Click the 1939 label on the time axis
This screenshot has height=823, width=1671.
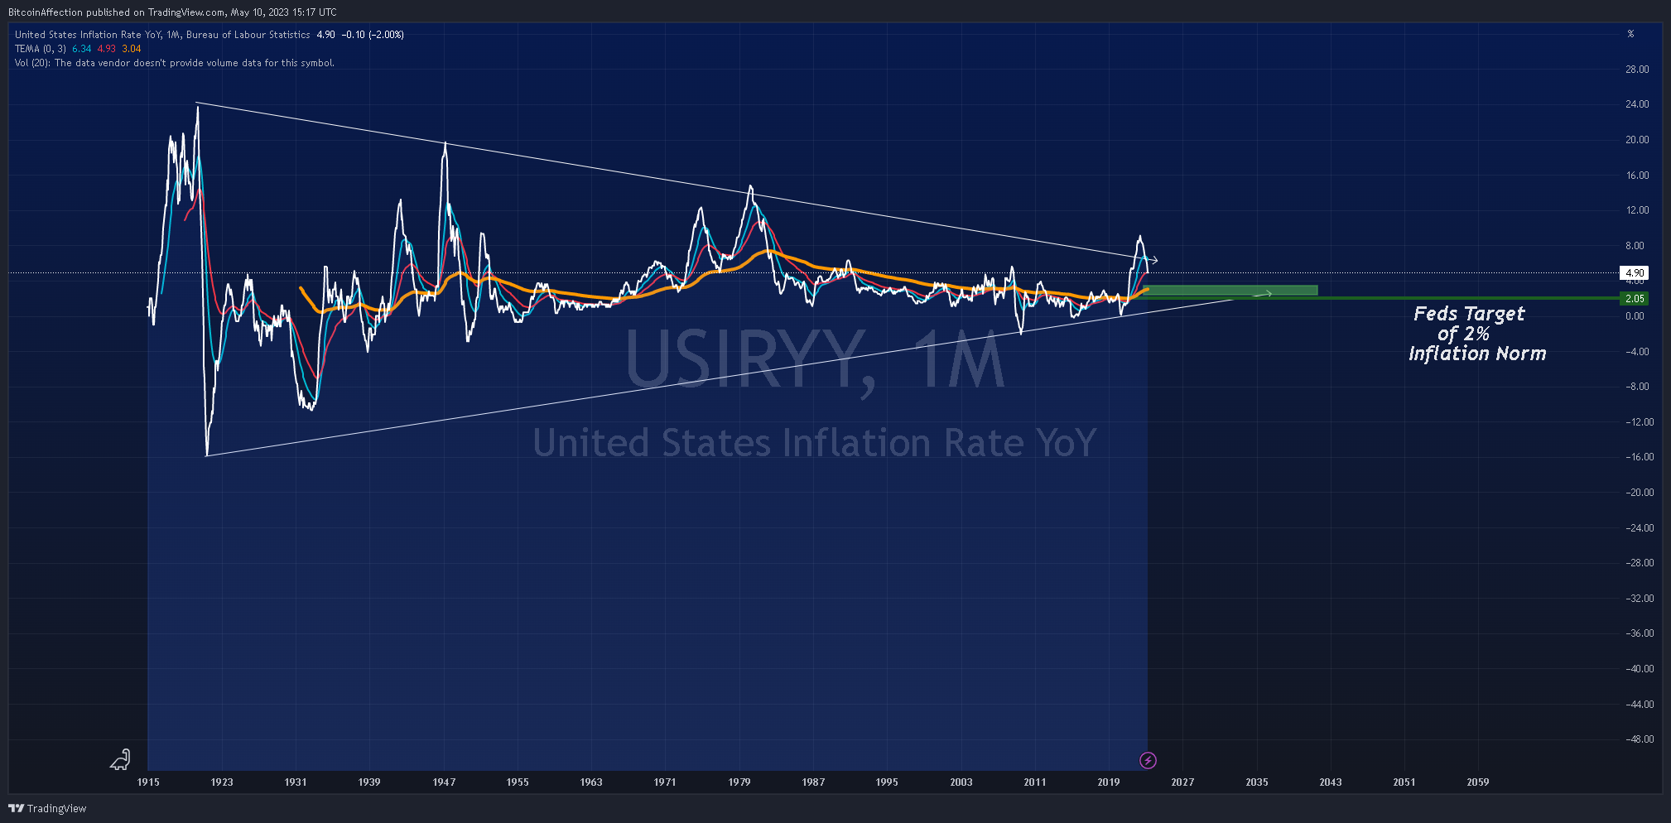tap(369, 782)
